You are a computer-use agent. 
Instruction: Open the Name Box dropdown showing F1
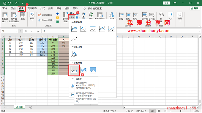click(x=16, y=31)
